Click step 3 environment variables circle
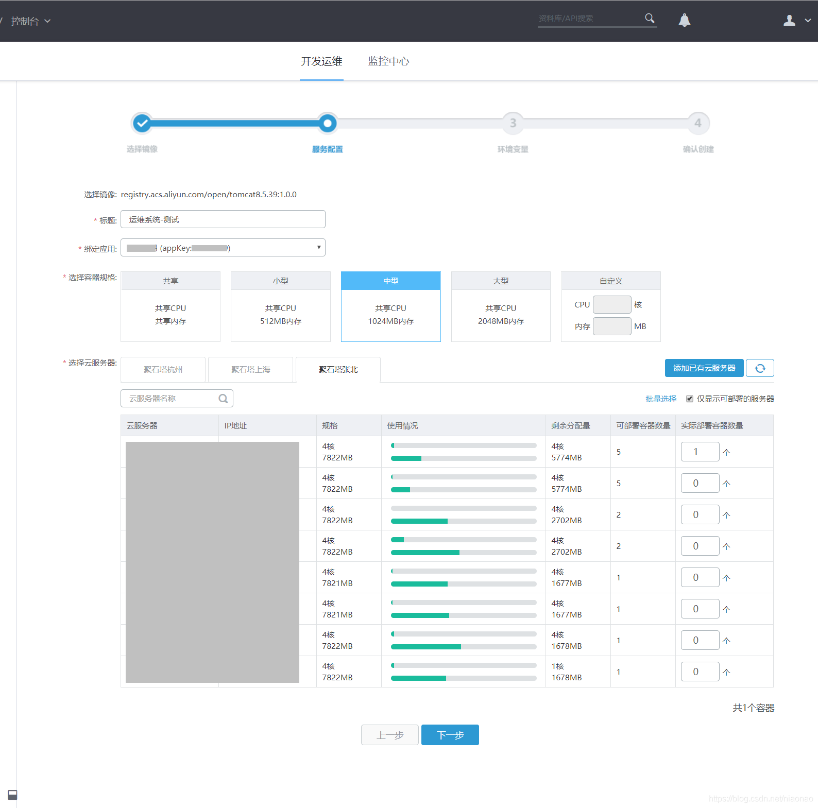818x808 pixels. coord(513,123)
